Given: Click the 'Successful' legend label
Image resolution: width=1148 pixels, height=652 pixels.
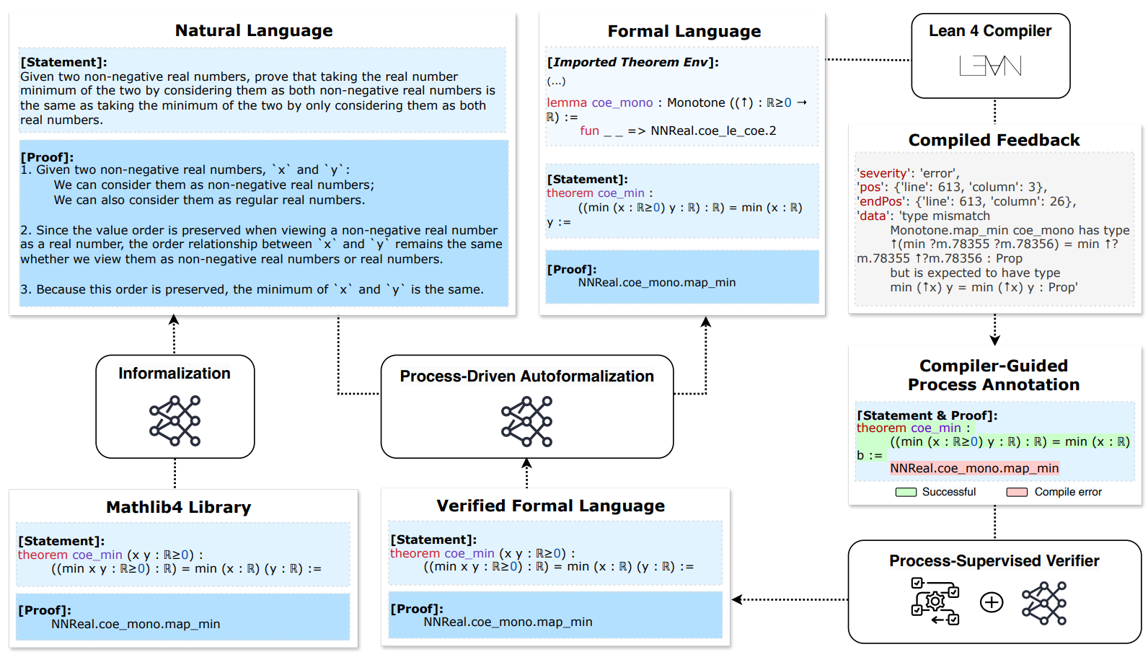Looking at the screenshot, I should point(948,492).
